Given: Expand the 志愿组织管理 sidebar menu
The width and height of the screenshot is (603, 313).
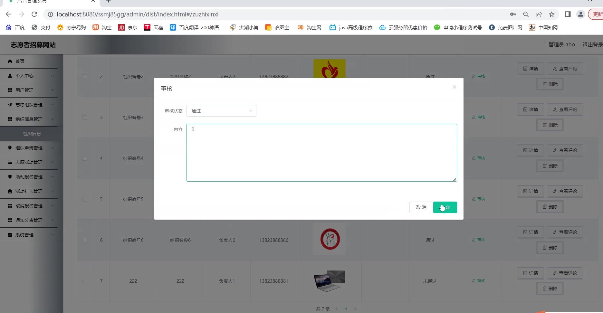Looking at the screenshot, I should point(29,105).
